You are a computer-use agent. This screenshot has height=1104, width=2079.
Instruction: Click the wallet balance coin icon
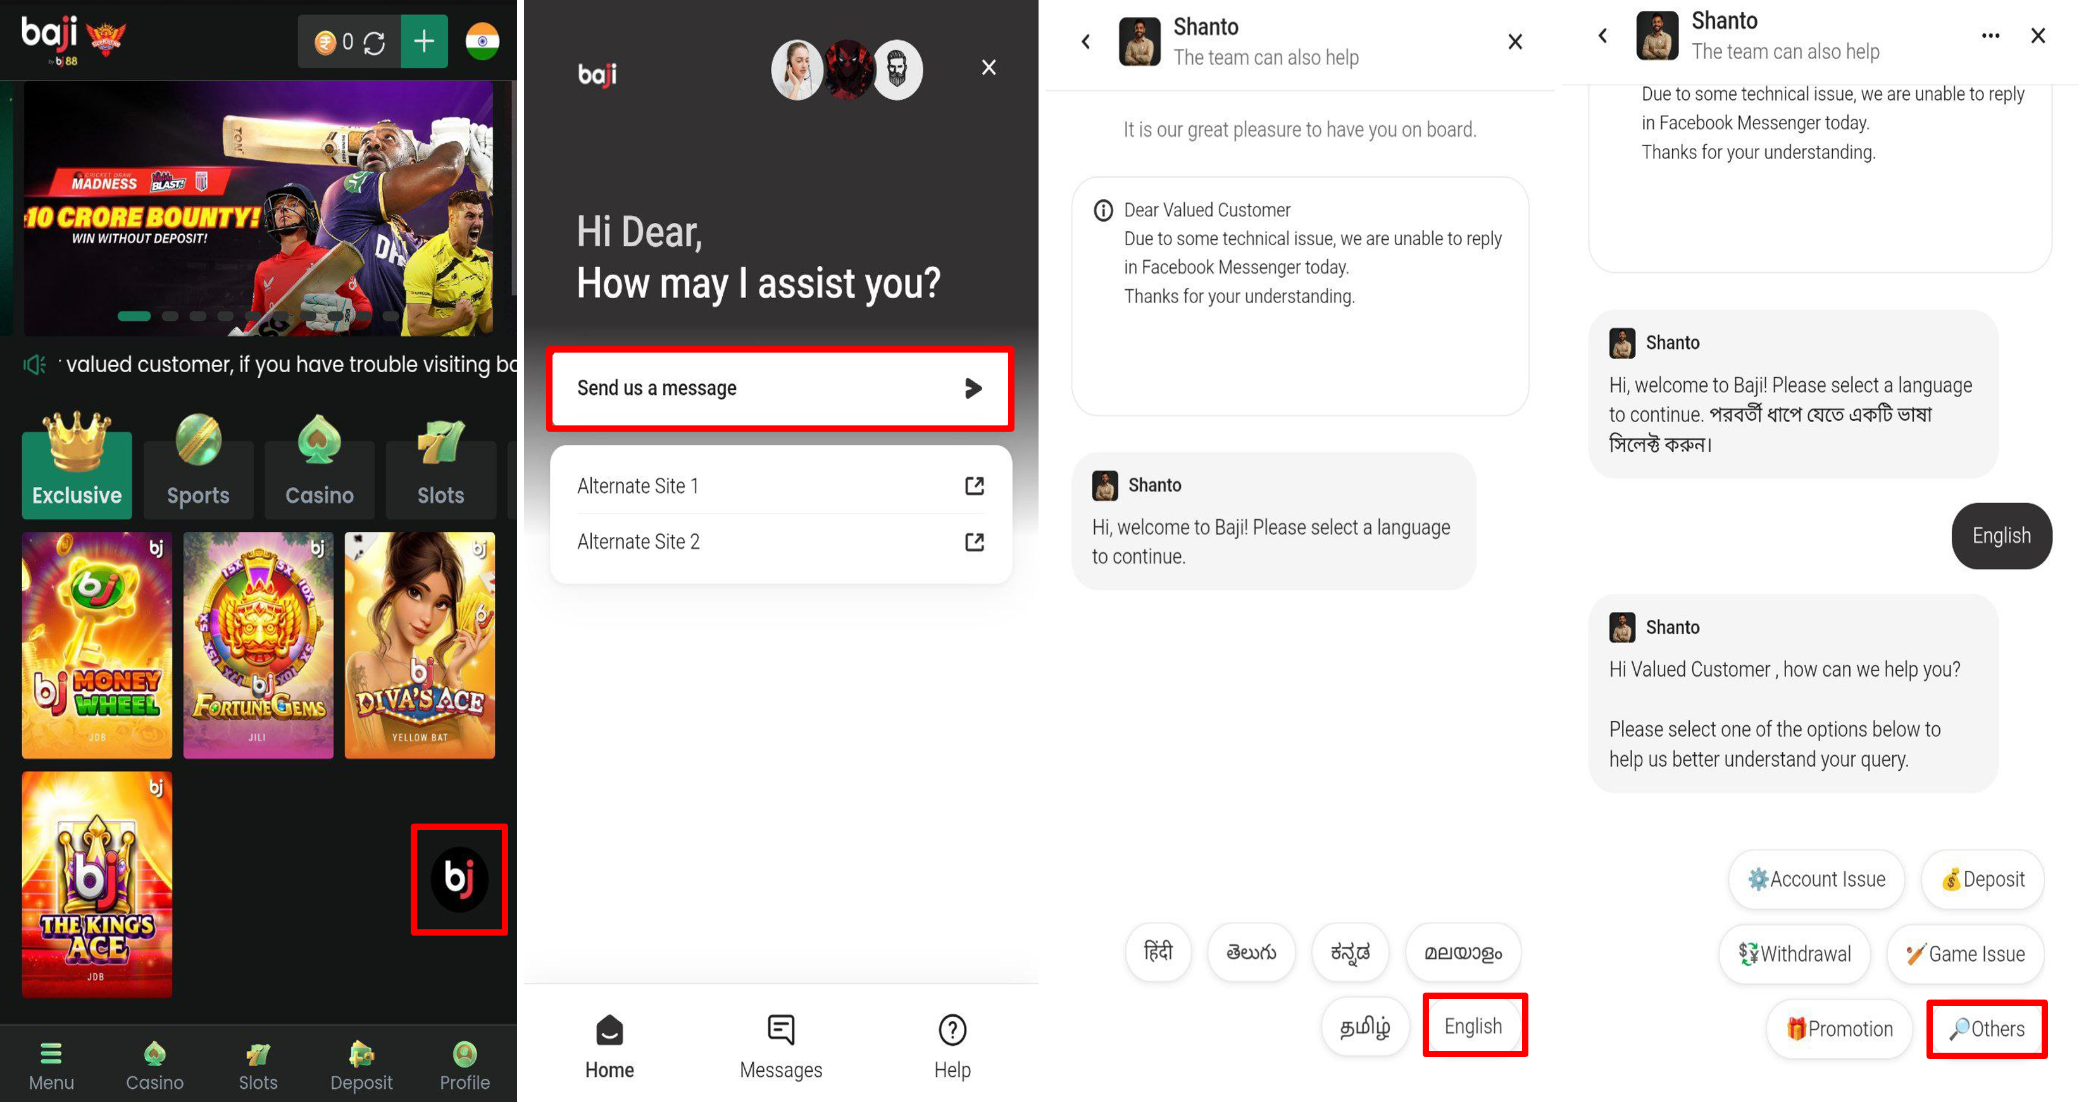[x=325, y=42]
